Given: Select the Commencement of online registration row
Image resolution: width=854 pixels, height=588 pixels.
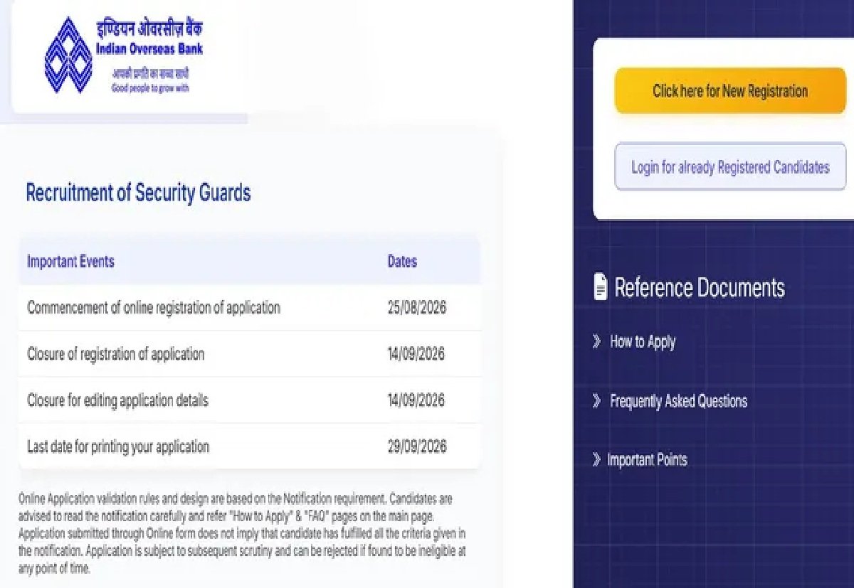Looking at the screenshot, I should point(249,308).
